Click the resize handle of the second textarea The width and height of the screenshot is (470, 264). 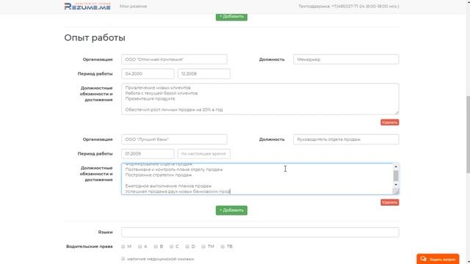[396, 191]
